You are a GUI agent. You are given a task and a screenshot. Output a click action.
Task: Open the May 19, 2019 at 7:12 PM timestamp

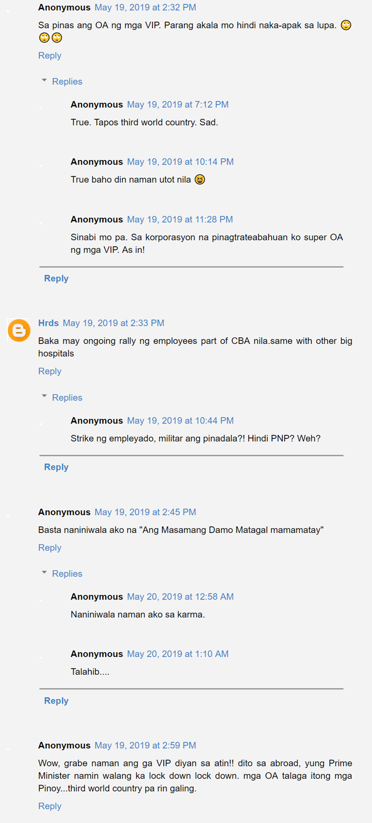pyautogui.click(x=178, y=104)
